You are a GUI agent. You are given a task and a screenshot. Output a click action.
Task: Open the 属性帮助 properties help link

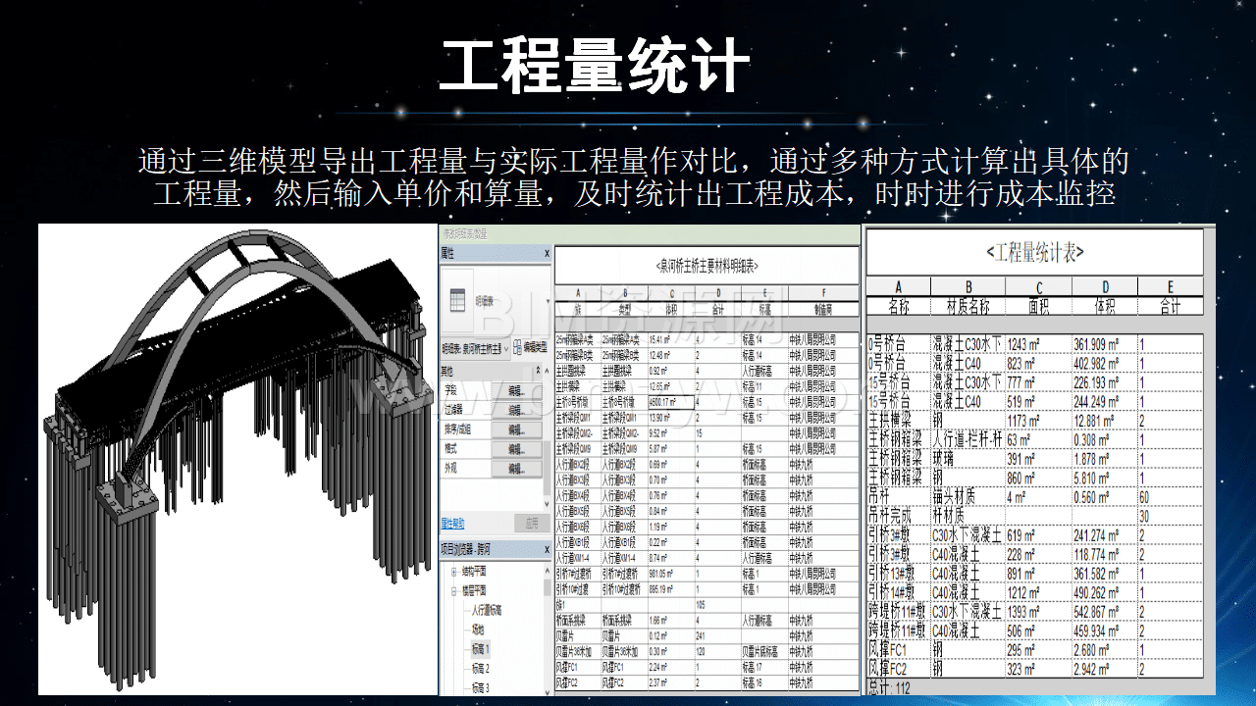click(453, 523)
